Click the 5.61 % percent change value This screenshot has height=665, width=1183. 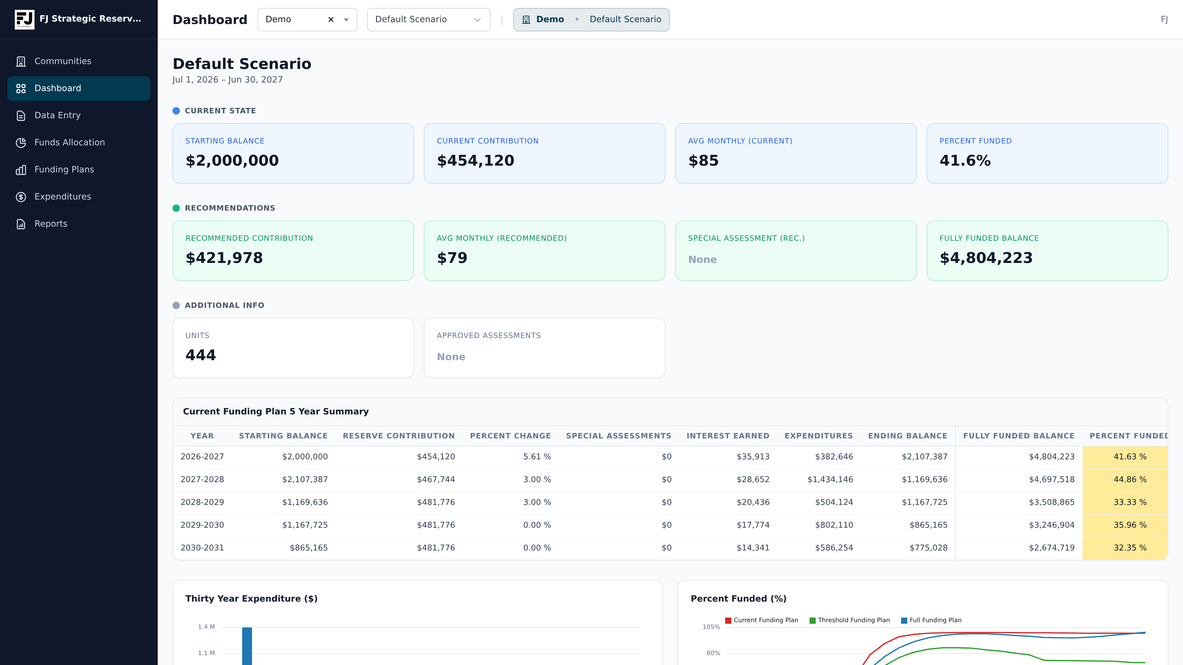537,457
